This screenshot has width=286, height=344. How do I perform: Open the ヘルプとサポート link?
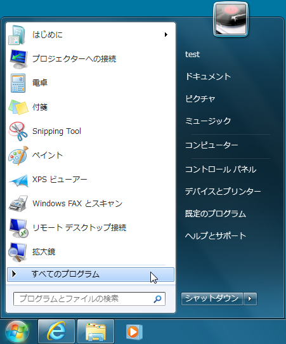[216, 236]
